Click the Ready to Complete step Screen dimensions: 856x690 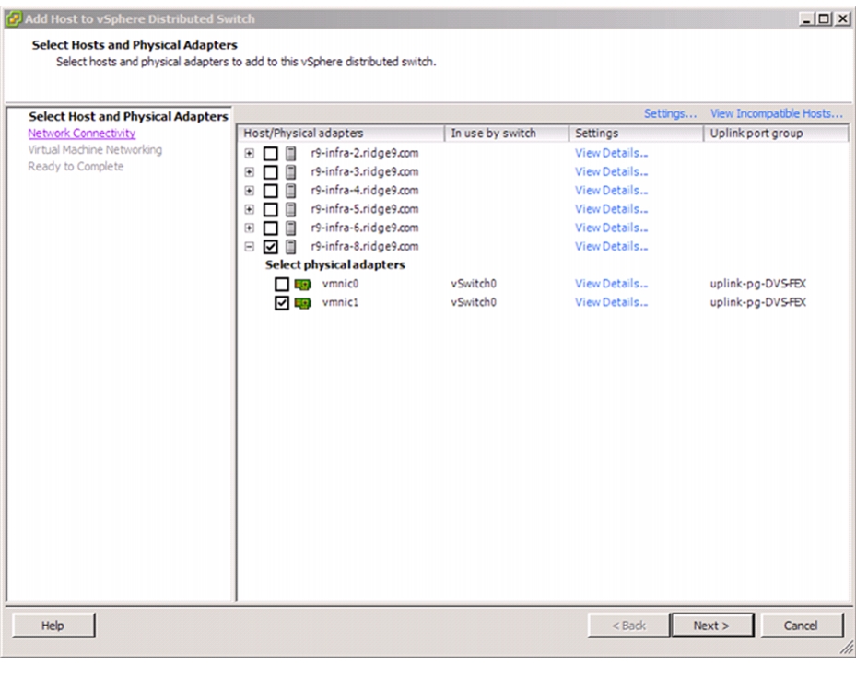[x=76, y=167]
